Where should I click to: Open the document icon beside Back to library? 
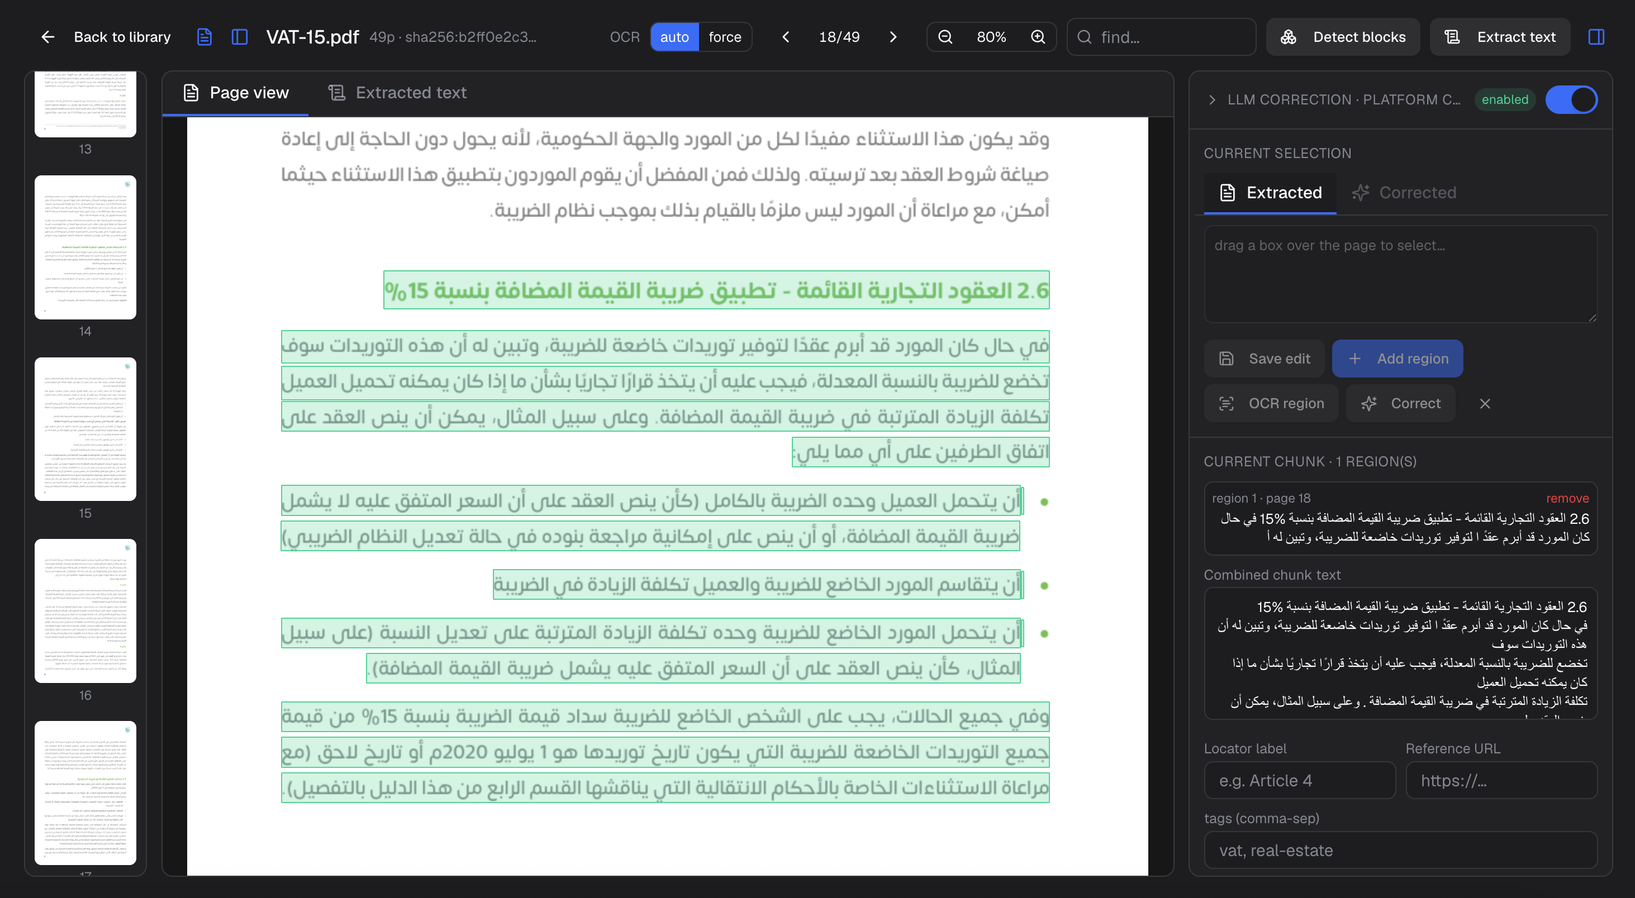click(204, 37)
